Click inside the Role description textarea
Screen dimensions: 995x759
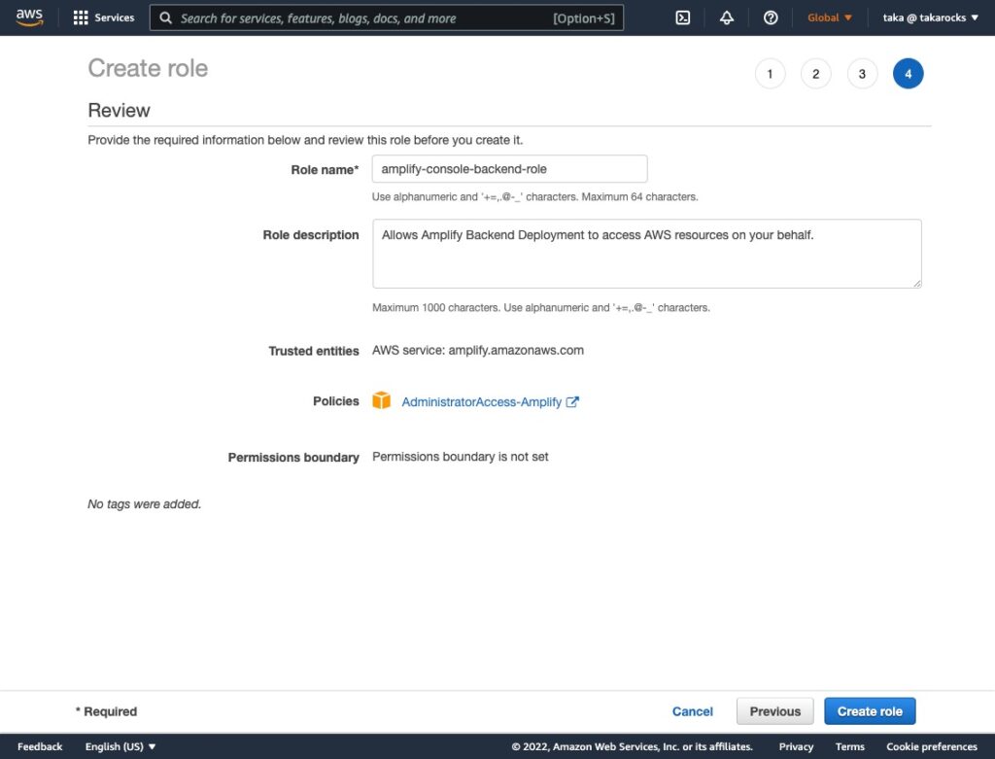646,254
